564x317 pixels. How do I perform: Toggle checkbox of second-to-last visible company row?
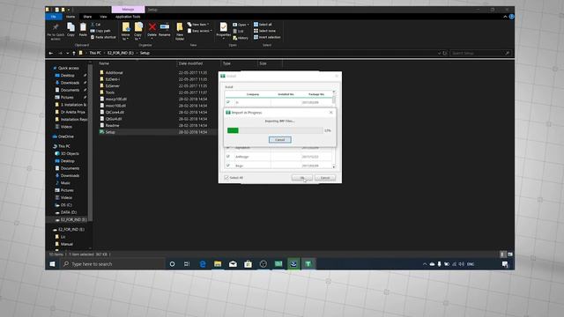click(x=228, y=157)
